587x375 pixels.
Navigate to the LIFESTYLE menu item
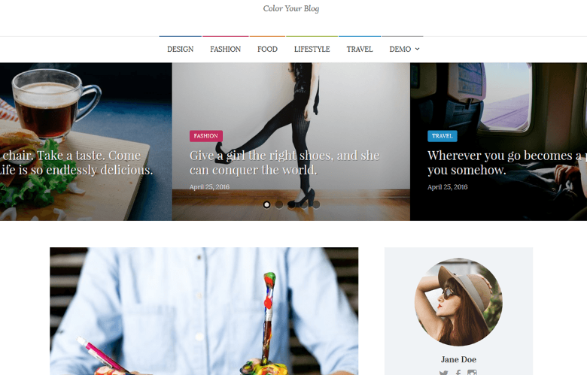(x=312, y=49)
